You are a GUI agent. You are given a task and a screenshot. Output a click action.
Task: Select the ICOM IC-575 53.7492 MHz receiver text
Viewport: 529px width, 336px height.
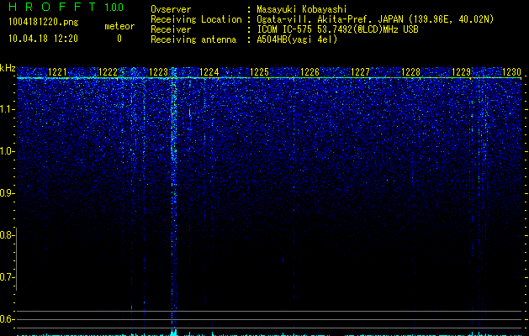click(337, 29)
